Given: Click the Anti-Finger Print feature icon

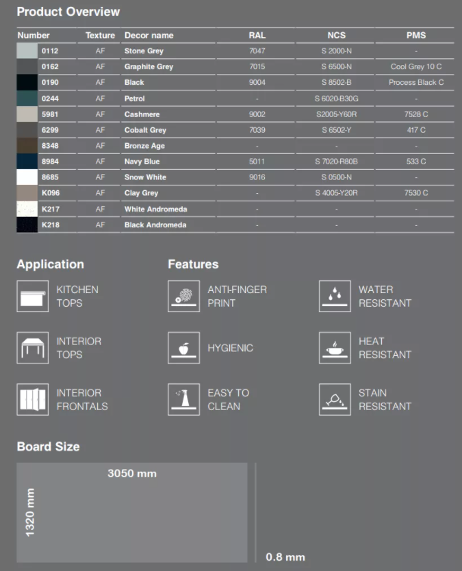Looking at the screenshot, I should [x=183, y=296].
